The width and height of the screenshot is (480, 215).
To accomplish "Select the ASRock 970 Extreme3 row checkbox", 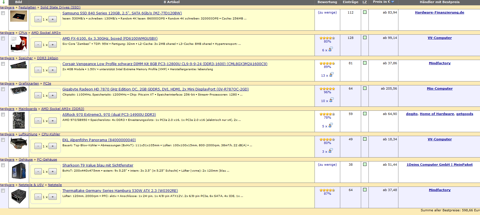I will coord(3,115).
